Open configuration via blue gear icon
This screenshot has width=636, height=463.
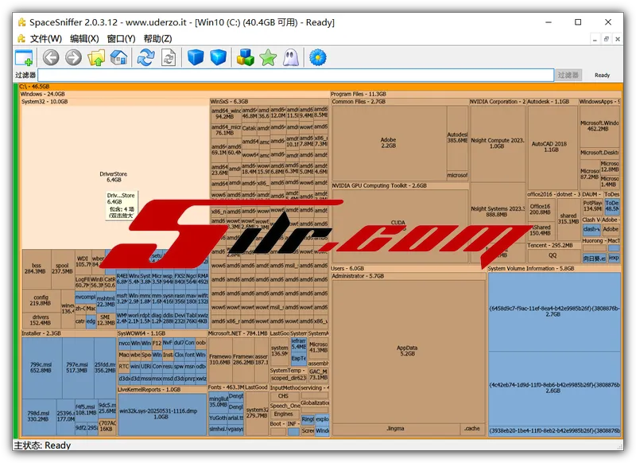[317, 57]
